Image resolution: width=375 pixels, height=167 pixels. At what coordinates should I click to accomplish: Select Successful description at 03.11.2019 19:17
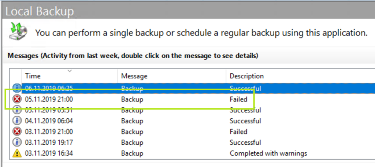pos(245,142)
